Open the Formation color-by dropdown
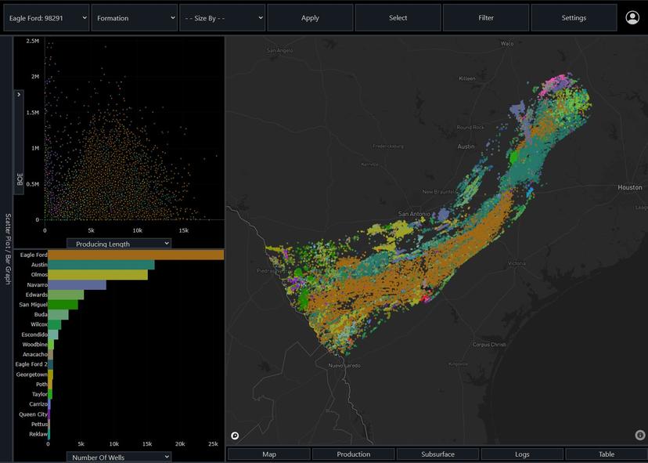 pos(133,16)
